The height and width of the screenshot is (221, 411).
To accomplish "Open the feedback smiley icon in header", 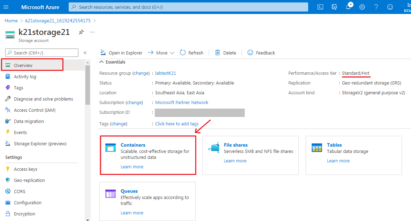I will [390, 7].
